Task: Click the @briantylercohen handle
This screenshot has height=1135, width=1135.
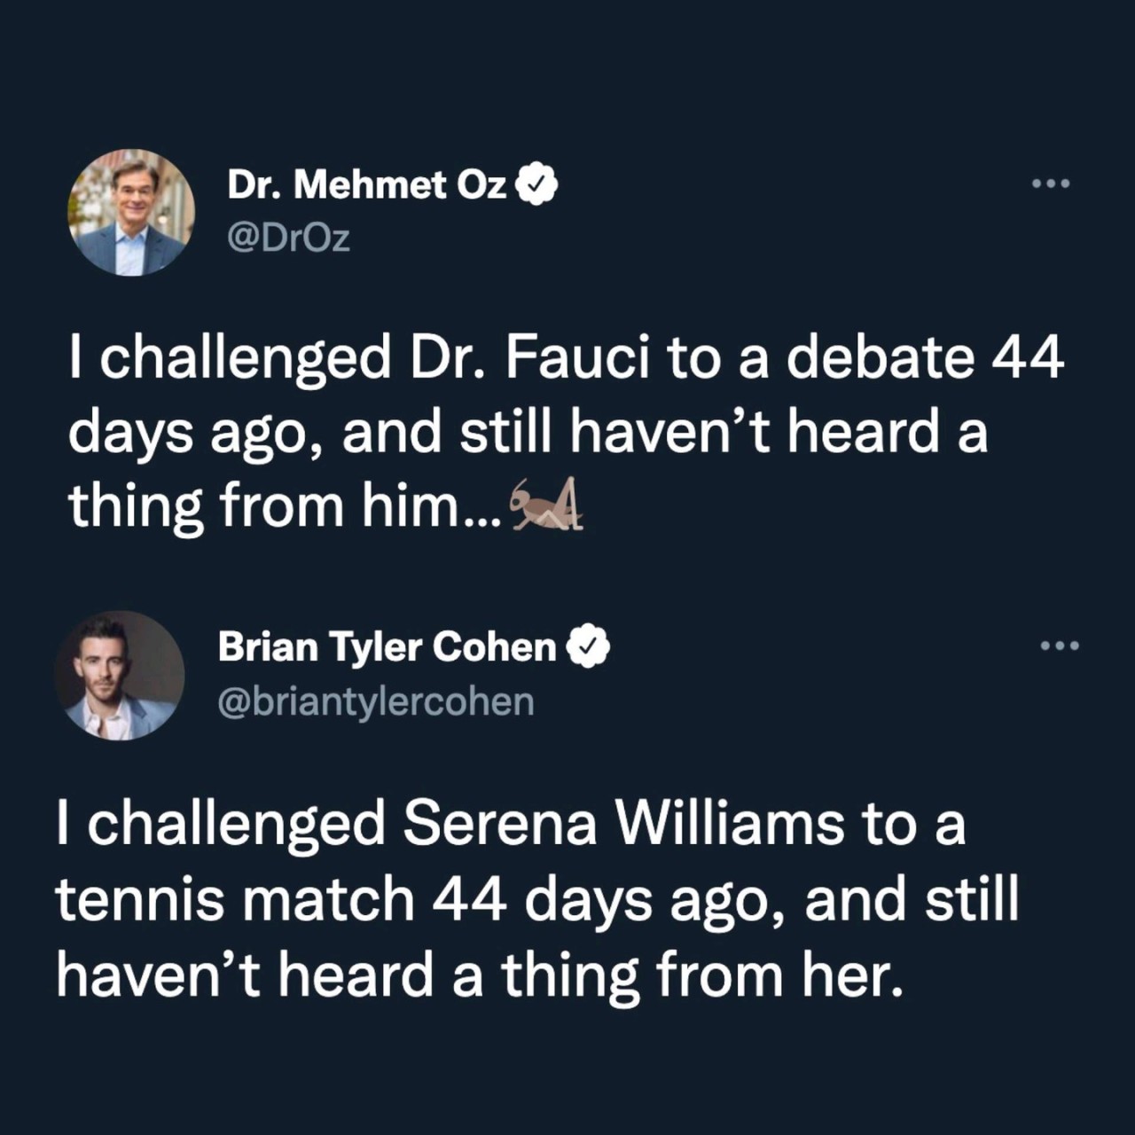Action: tap(376, 701)
